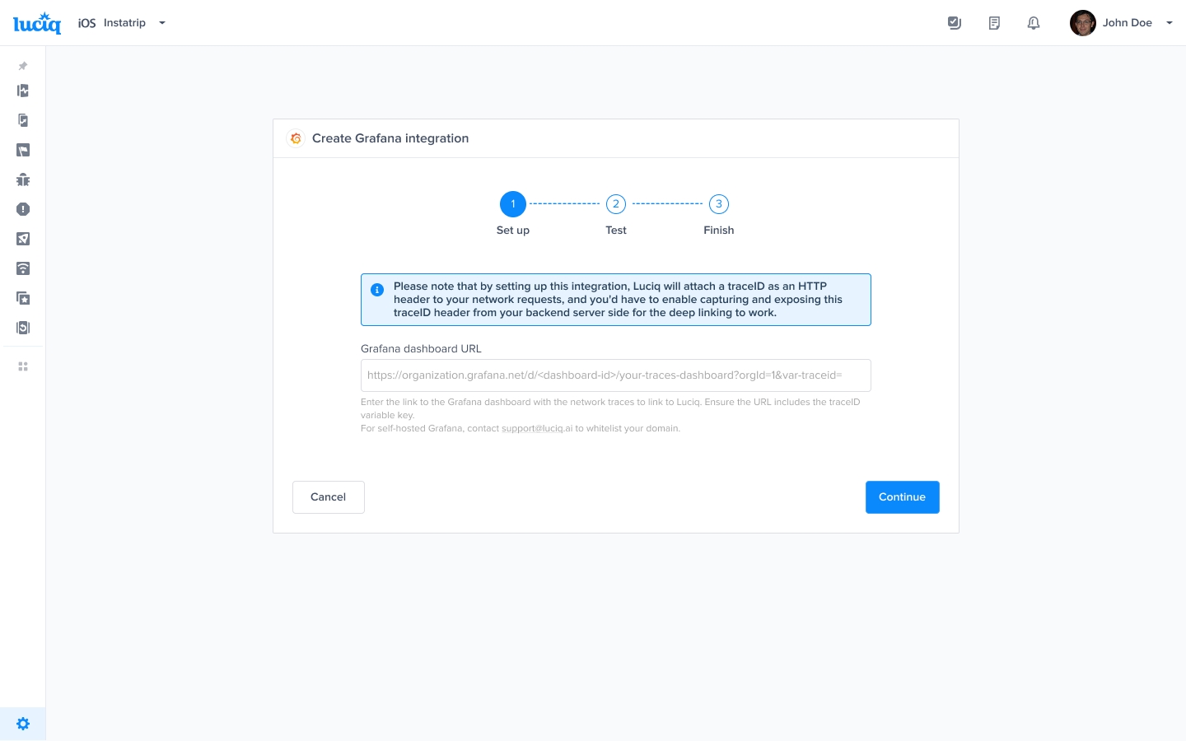Open the flag icon in sidebar

click(x=23, y=150)
